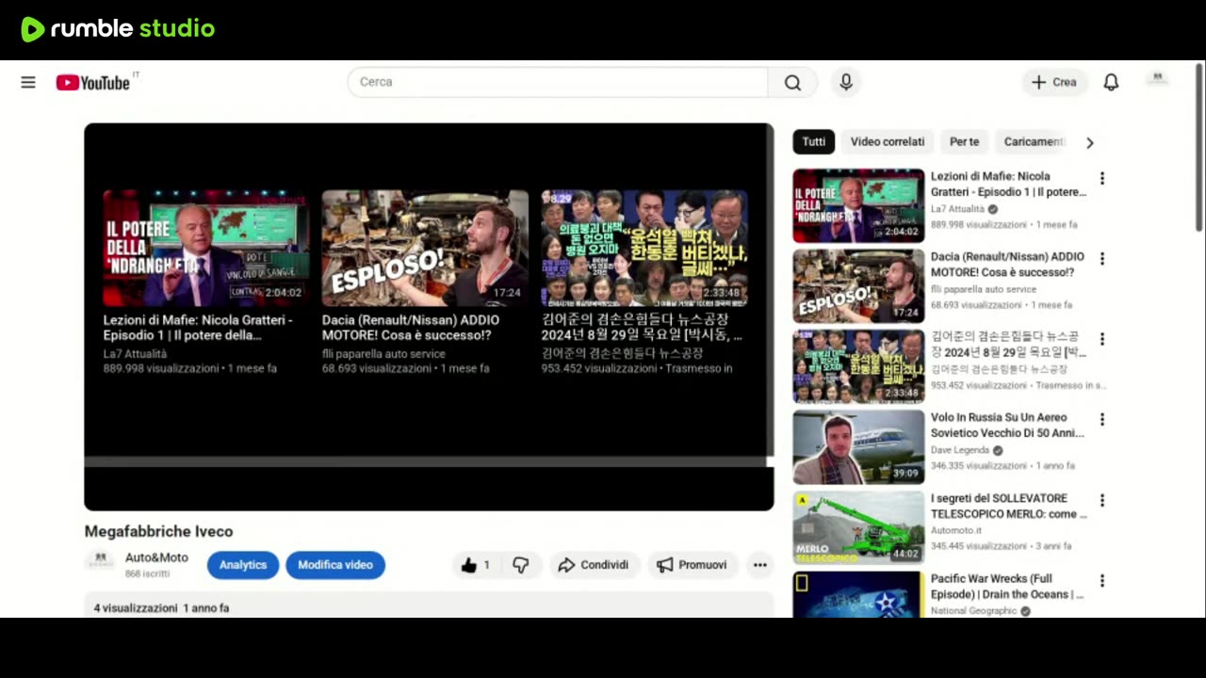Click sidebar channel La7 Attualità
The width and height of the screenshot is (1206, 678).
pos(957,209)
